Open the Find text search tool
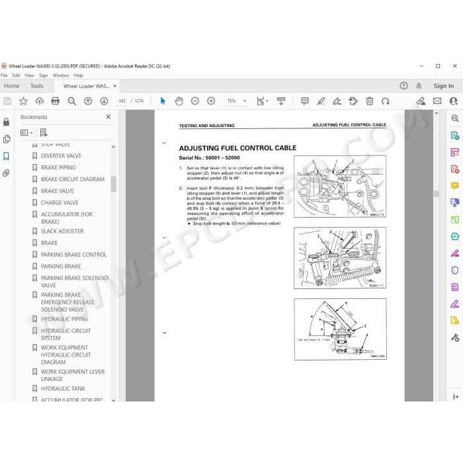 [71, 101]
